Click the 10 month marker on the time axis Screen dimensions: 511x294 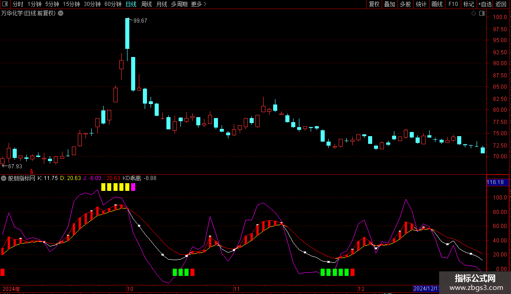[130, 289]
